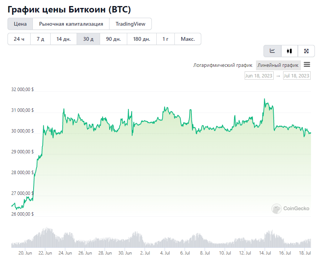Select the Цена tab
The image size is (319, 264).
point(20,24)
